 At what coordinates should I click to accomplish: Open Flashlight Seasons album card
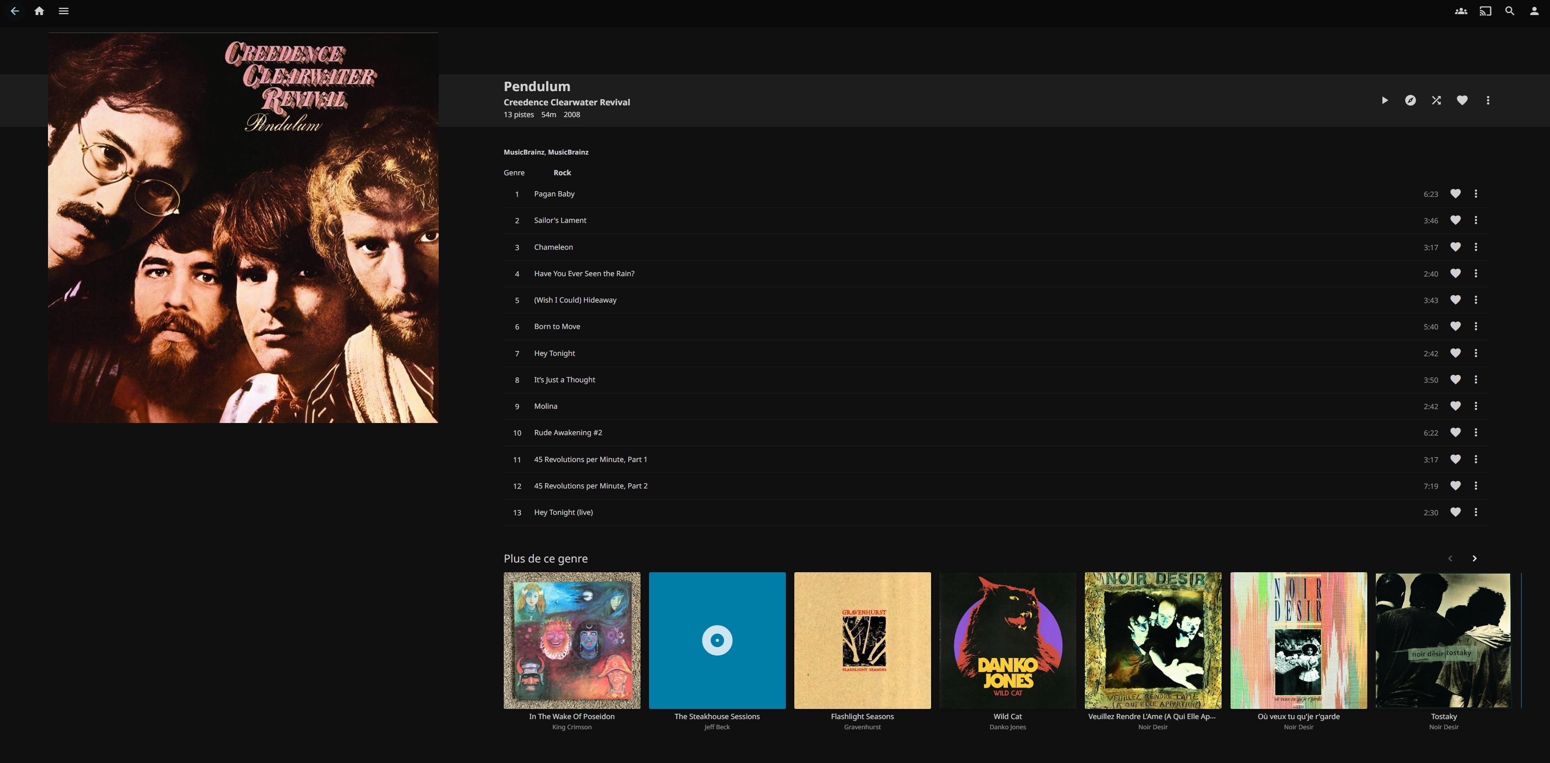(862, 640)
